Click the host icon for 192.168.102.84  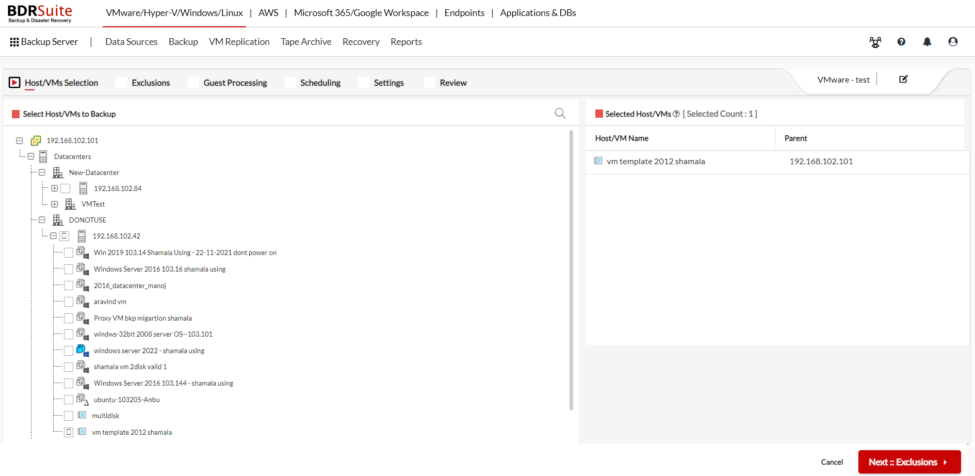click(83, 188)
